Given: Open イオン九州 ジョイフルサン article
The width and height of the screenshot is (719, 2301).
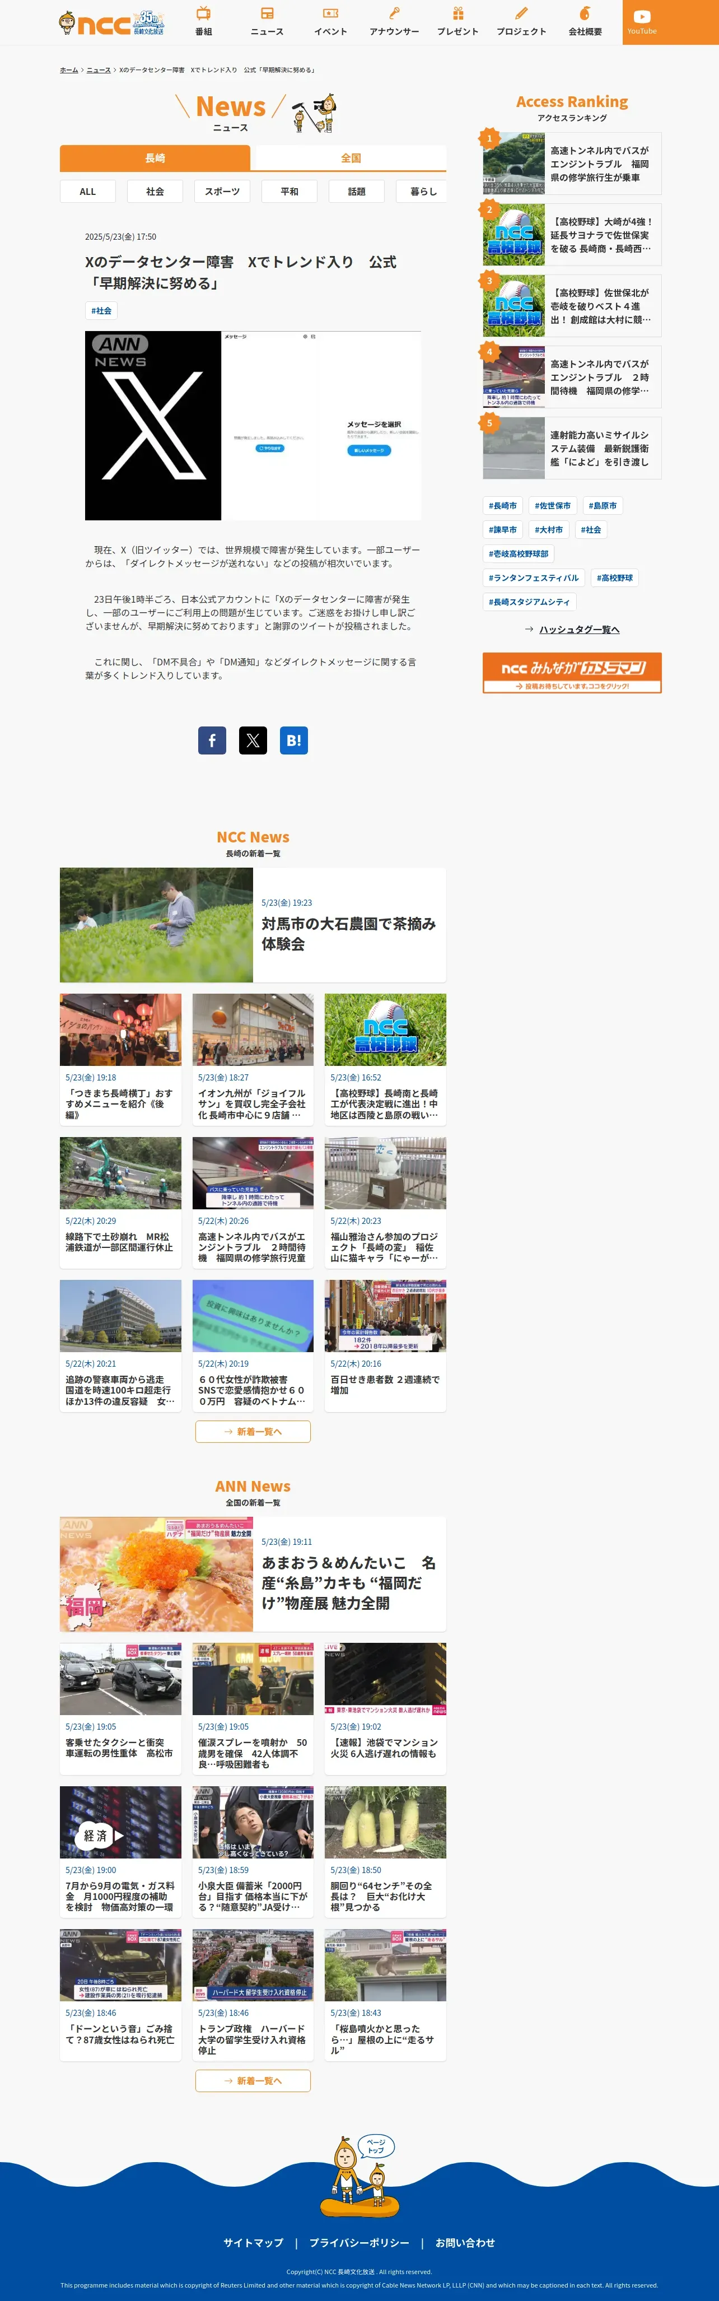Looking at the screenshot, I should click(253, 1059).
